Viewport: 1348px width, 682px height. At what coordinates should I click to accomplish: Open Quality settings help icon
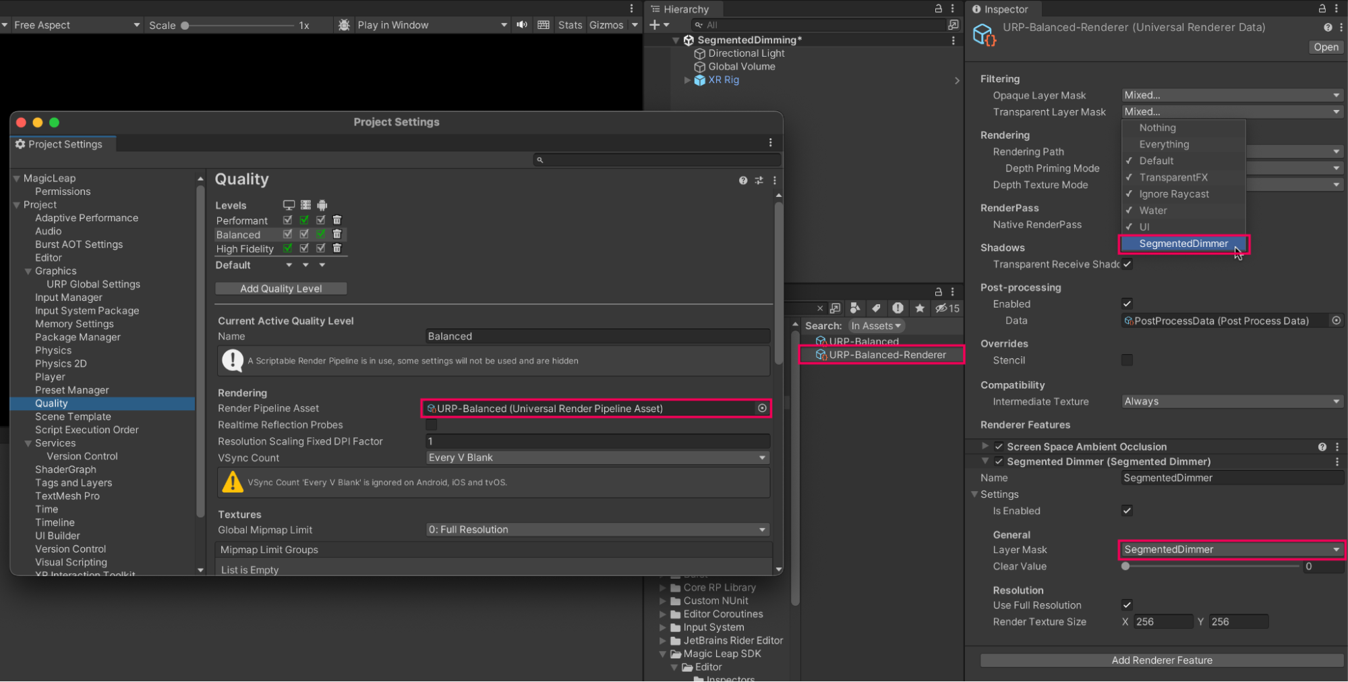[742, 180]
